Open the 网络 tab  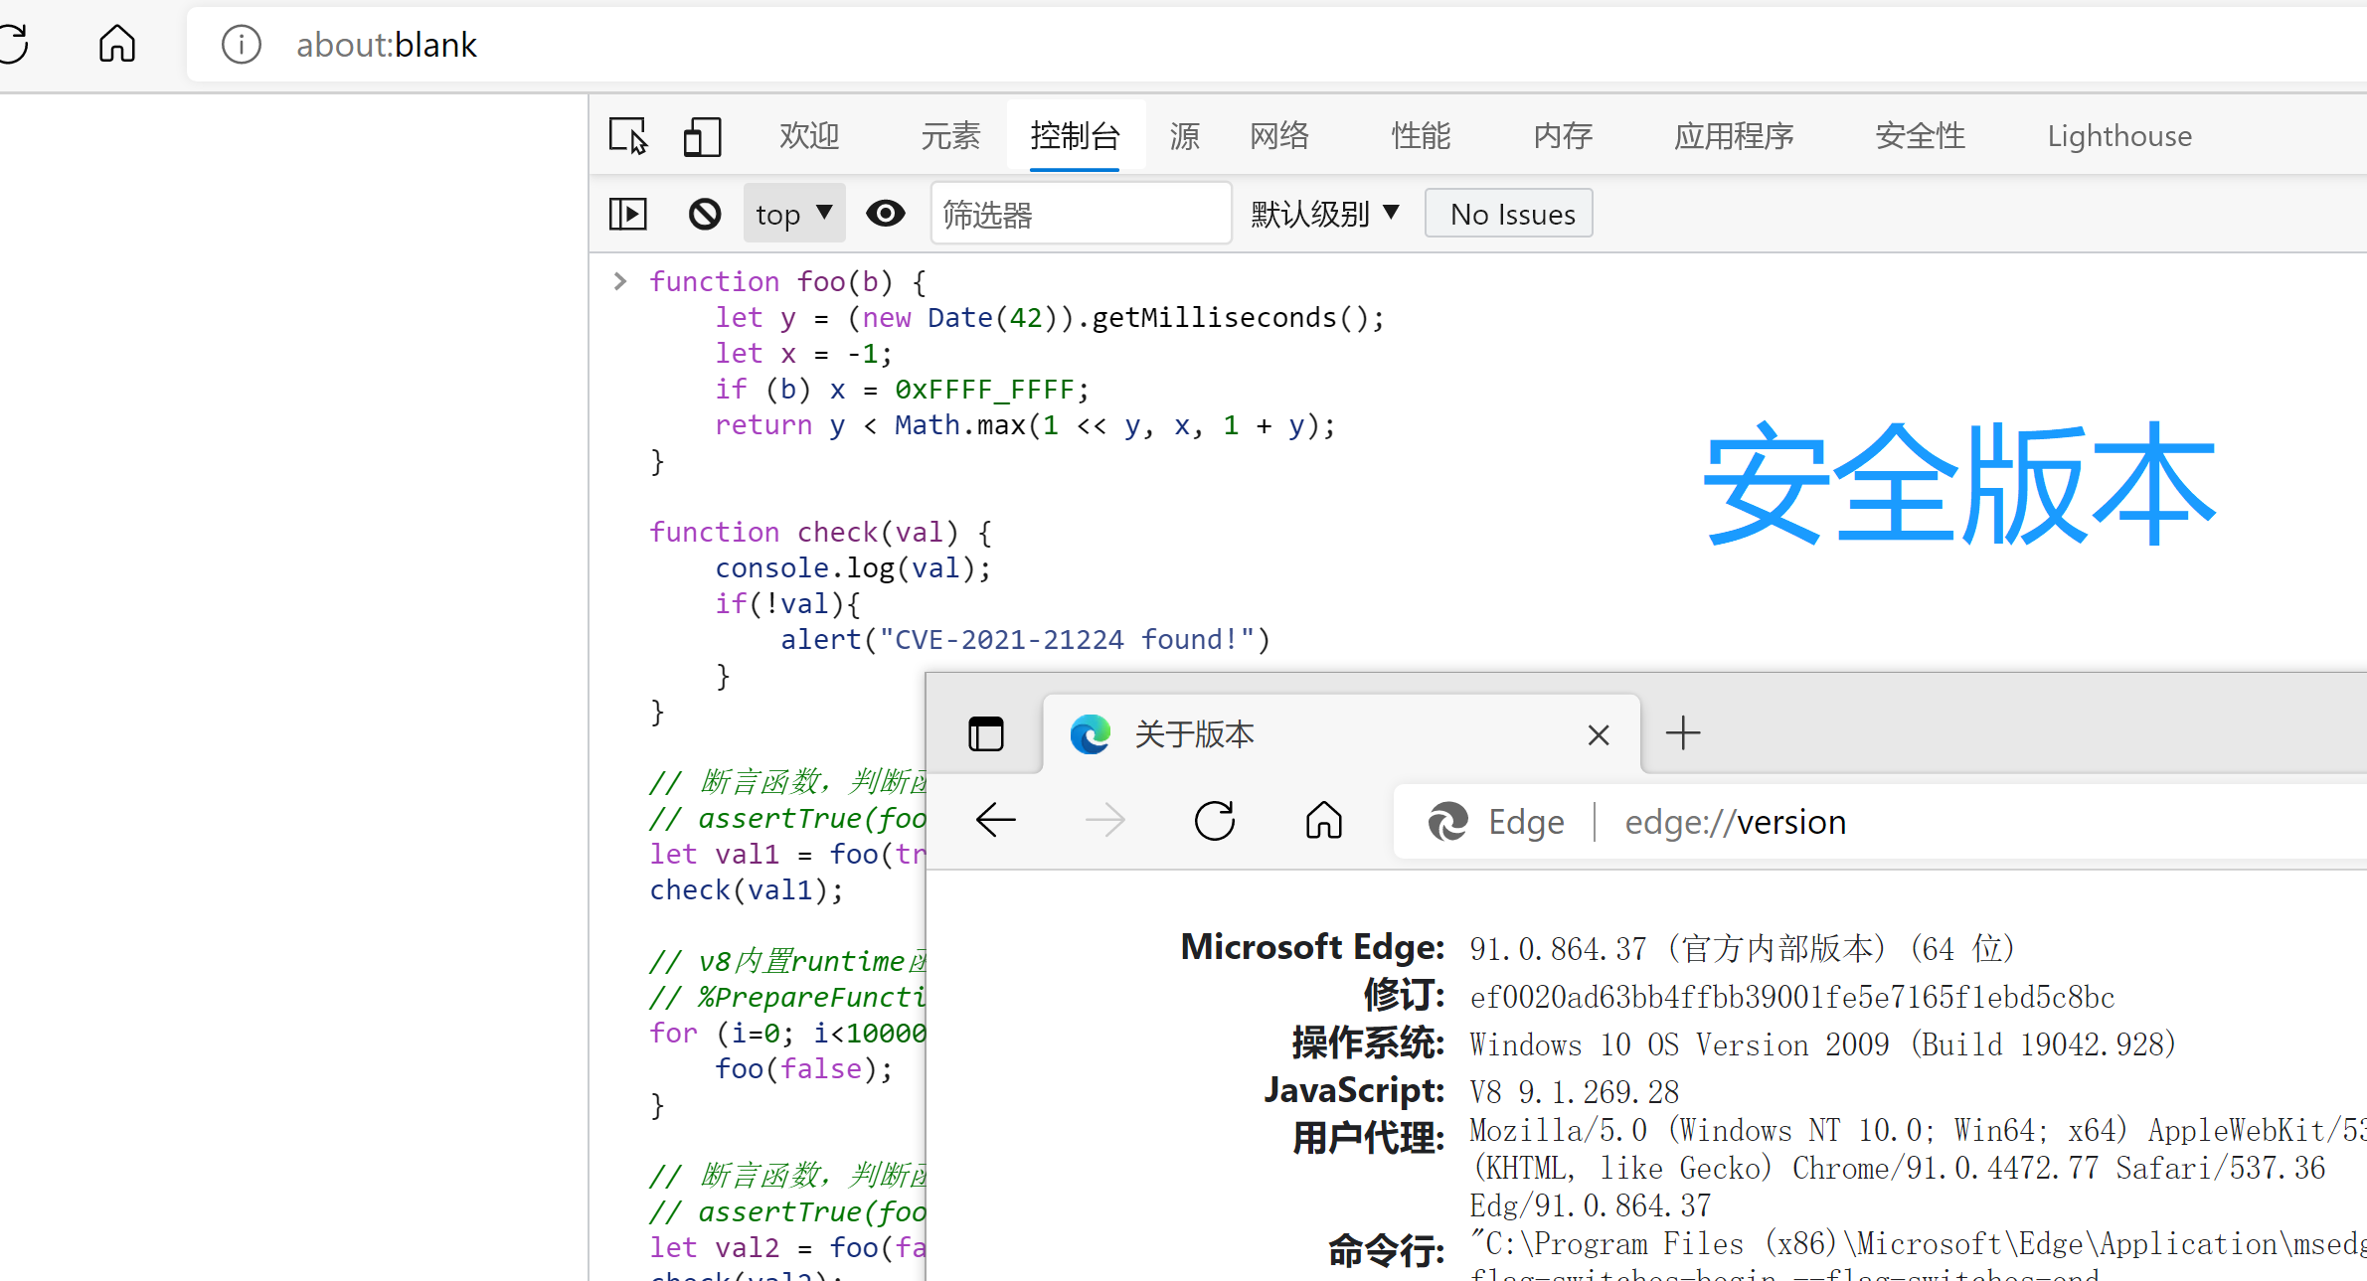[x=1279, y=136]
